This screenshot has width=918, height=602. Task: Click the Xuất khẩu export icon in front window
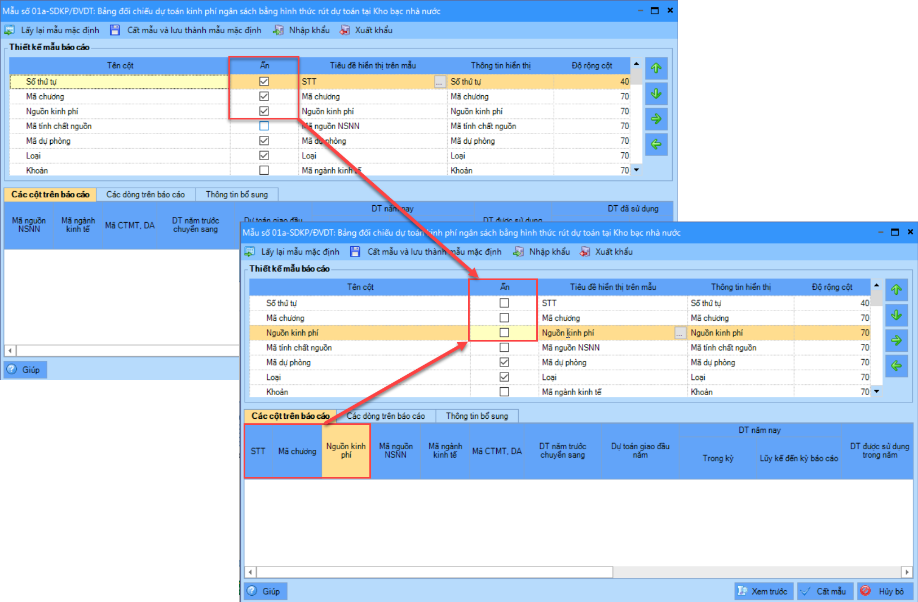[x=585, y=251]
